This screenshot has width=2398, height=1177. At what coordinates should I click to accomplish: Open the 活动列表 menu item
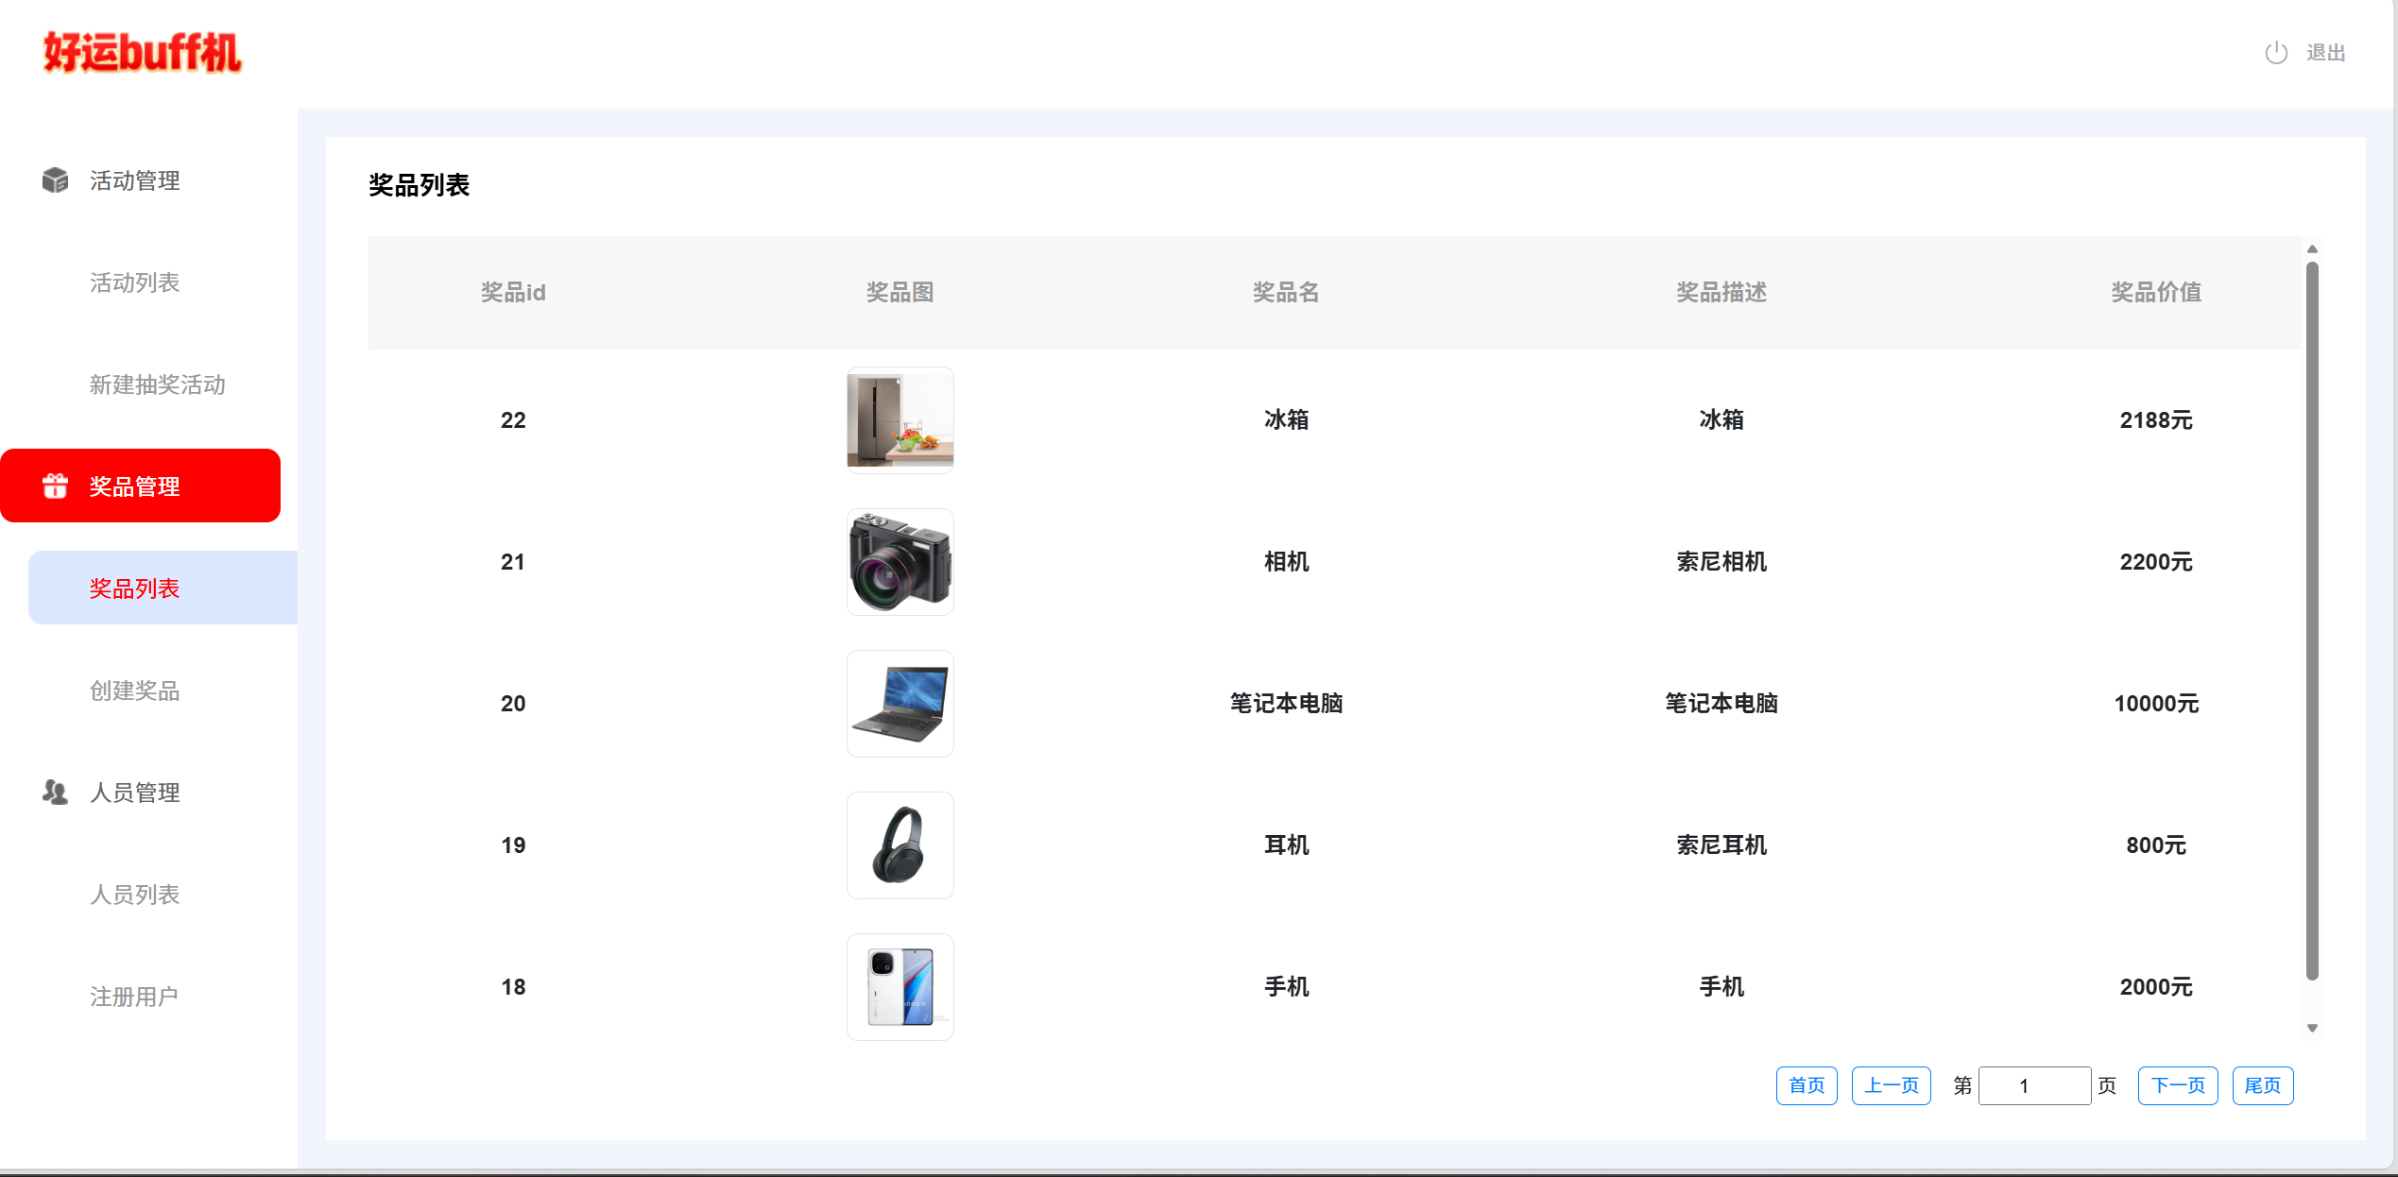[x=134, y=282]
